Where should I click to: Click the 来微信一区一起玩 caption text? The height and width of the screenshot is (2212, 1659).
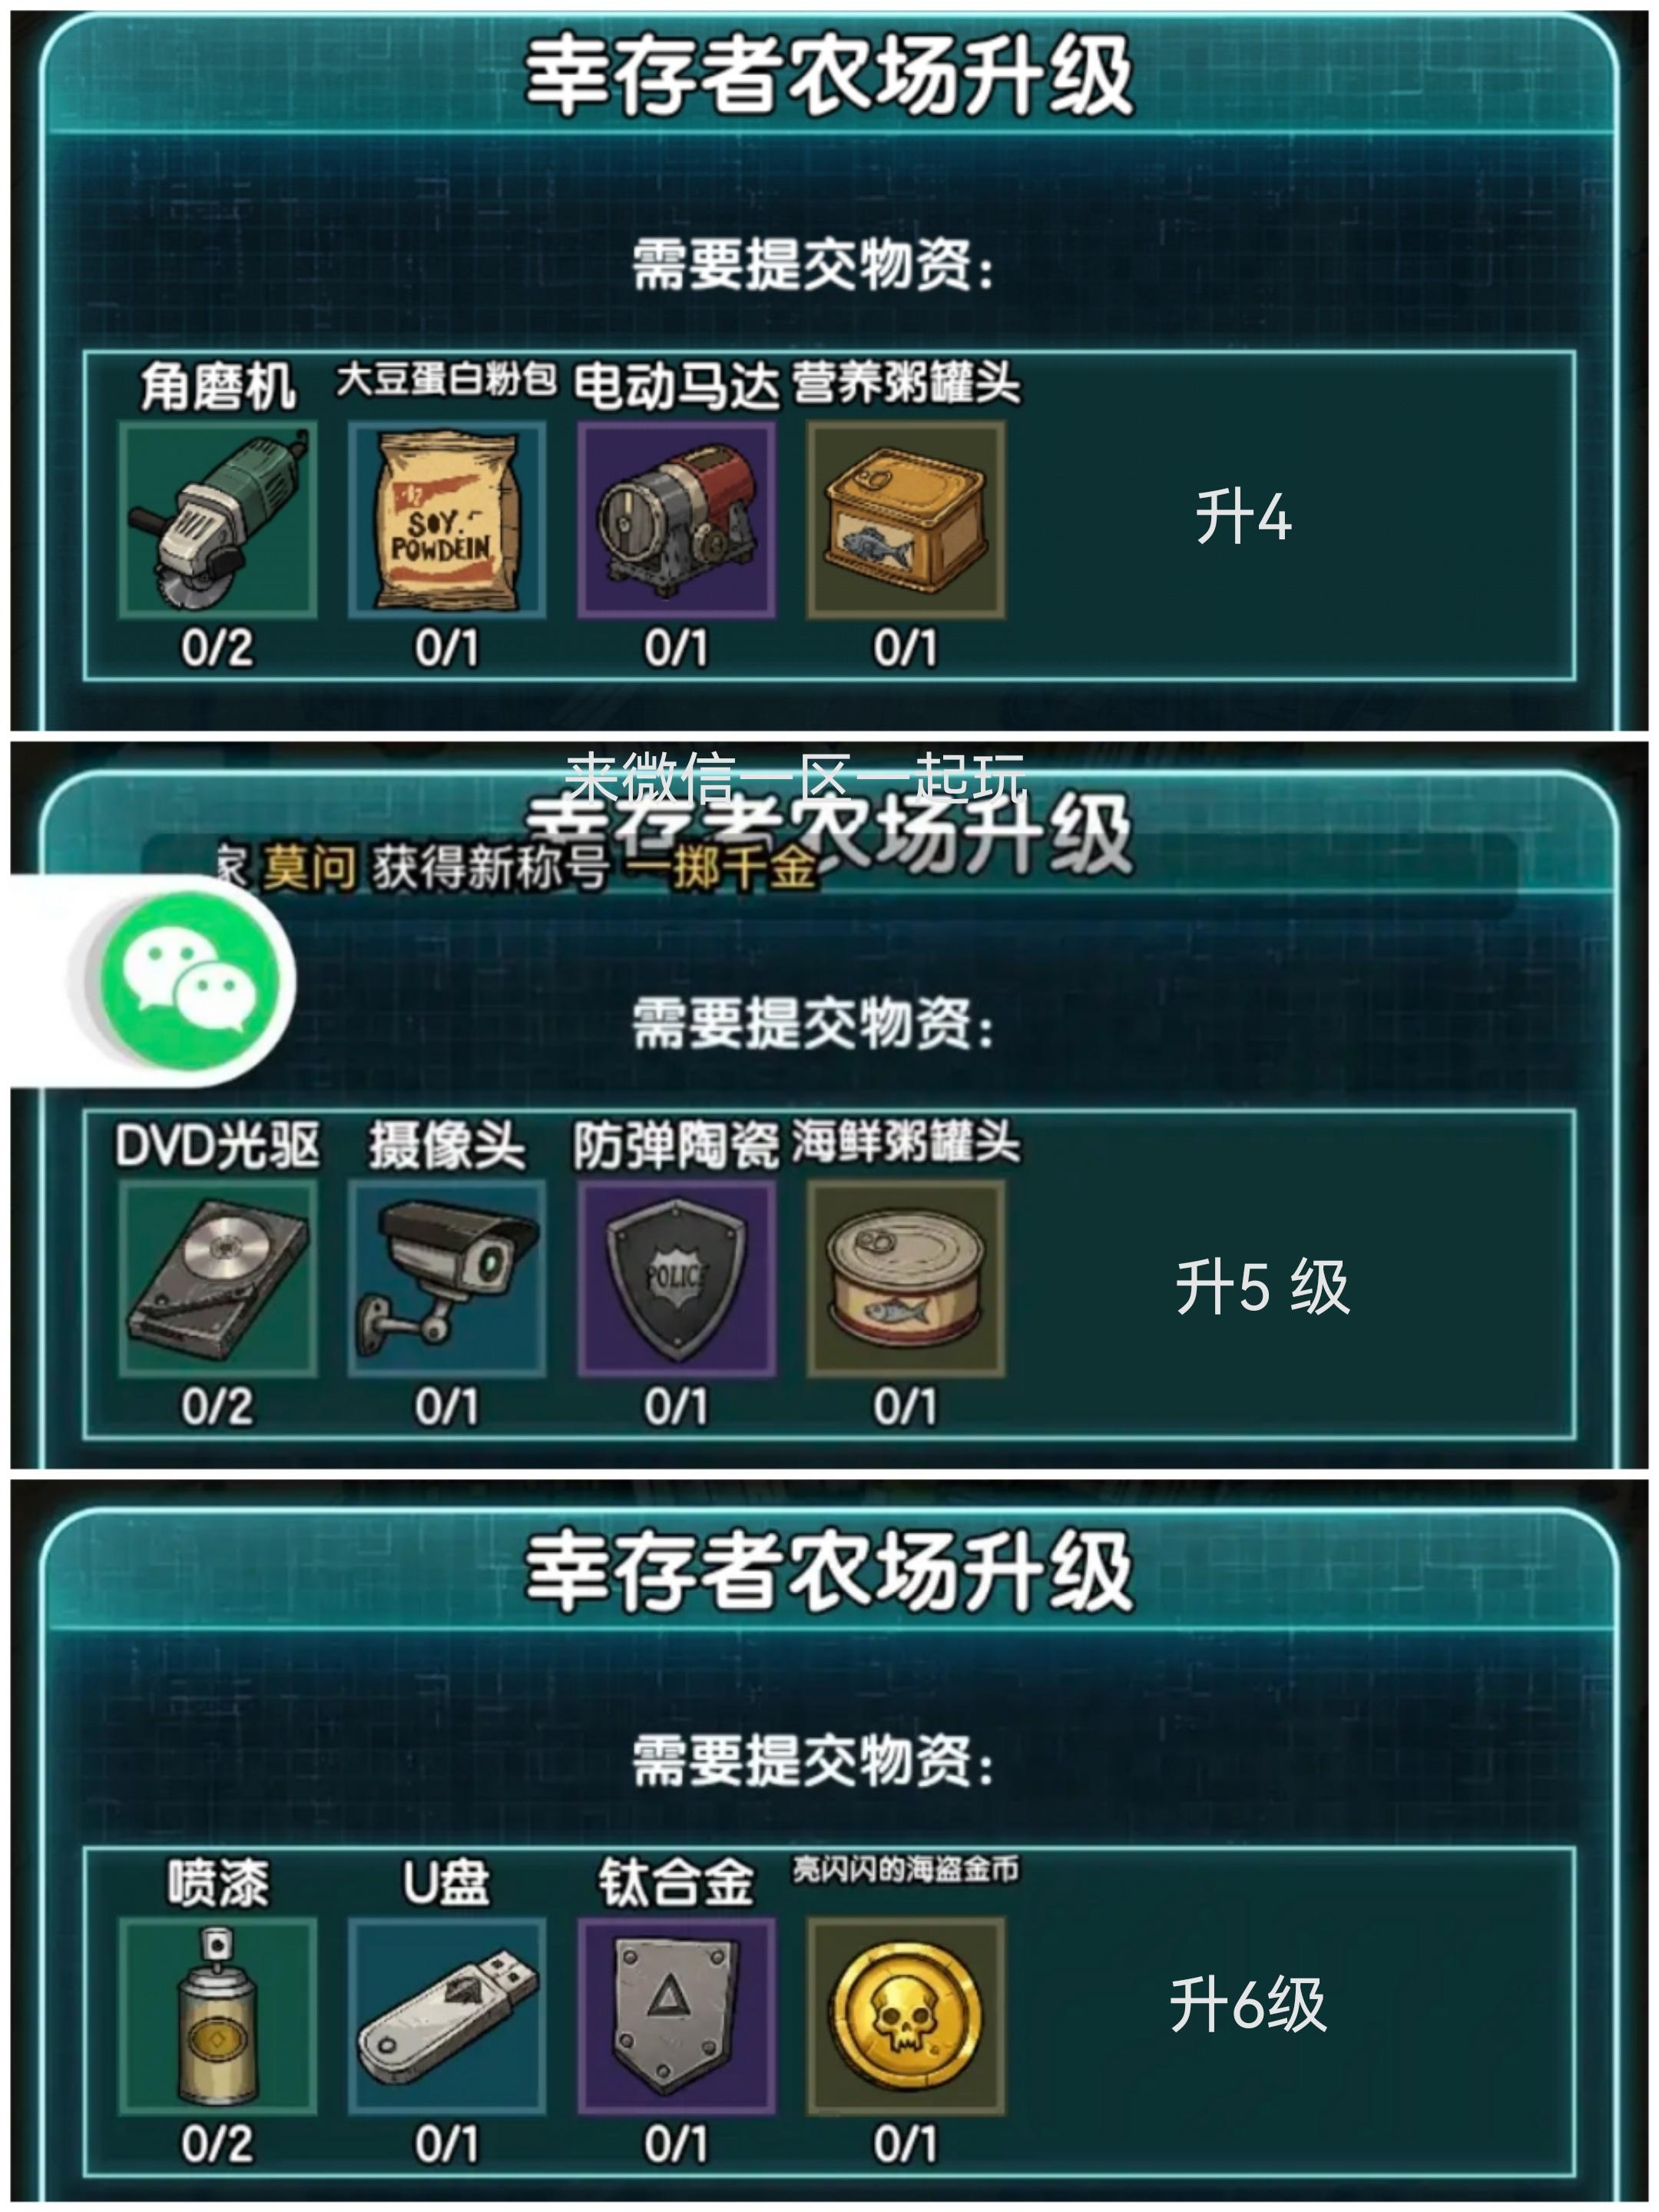click(796, 778)
